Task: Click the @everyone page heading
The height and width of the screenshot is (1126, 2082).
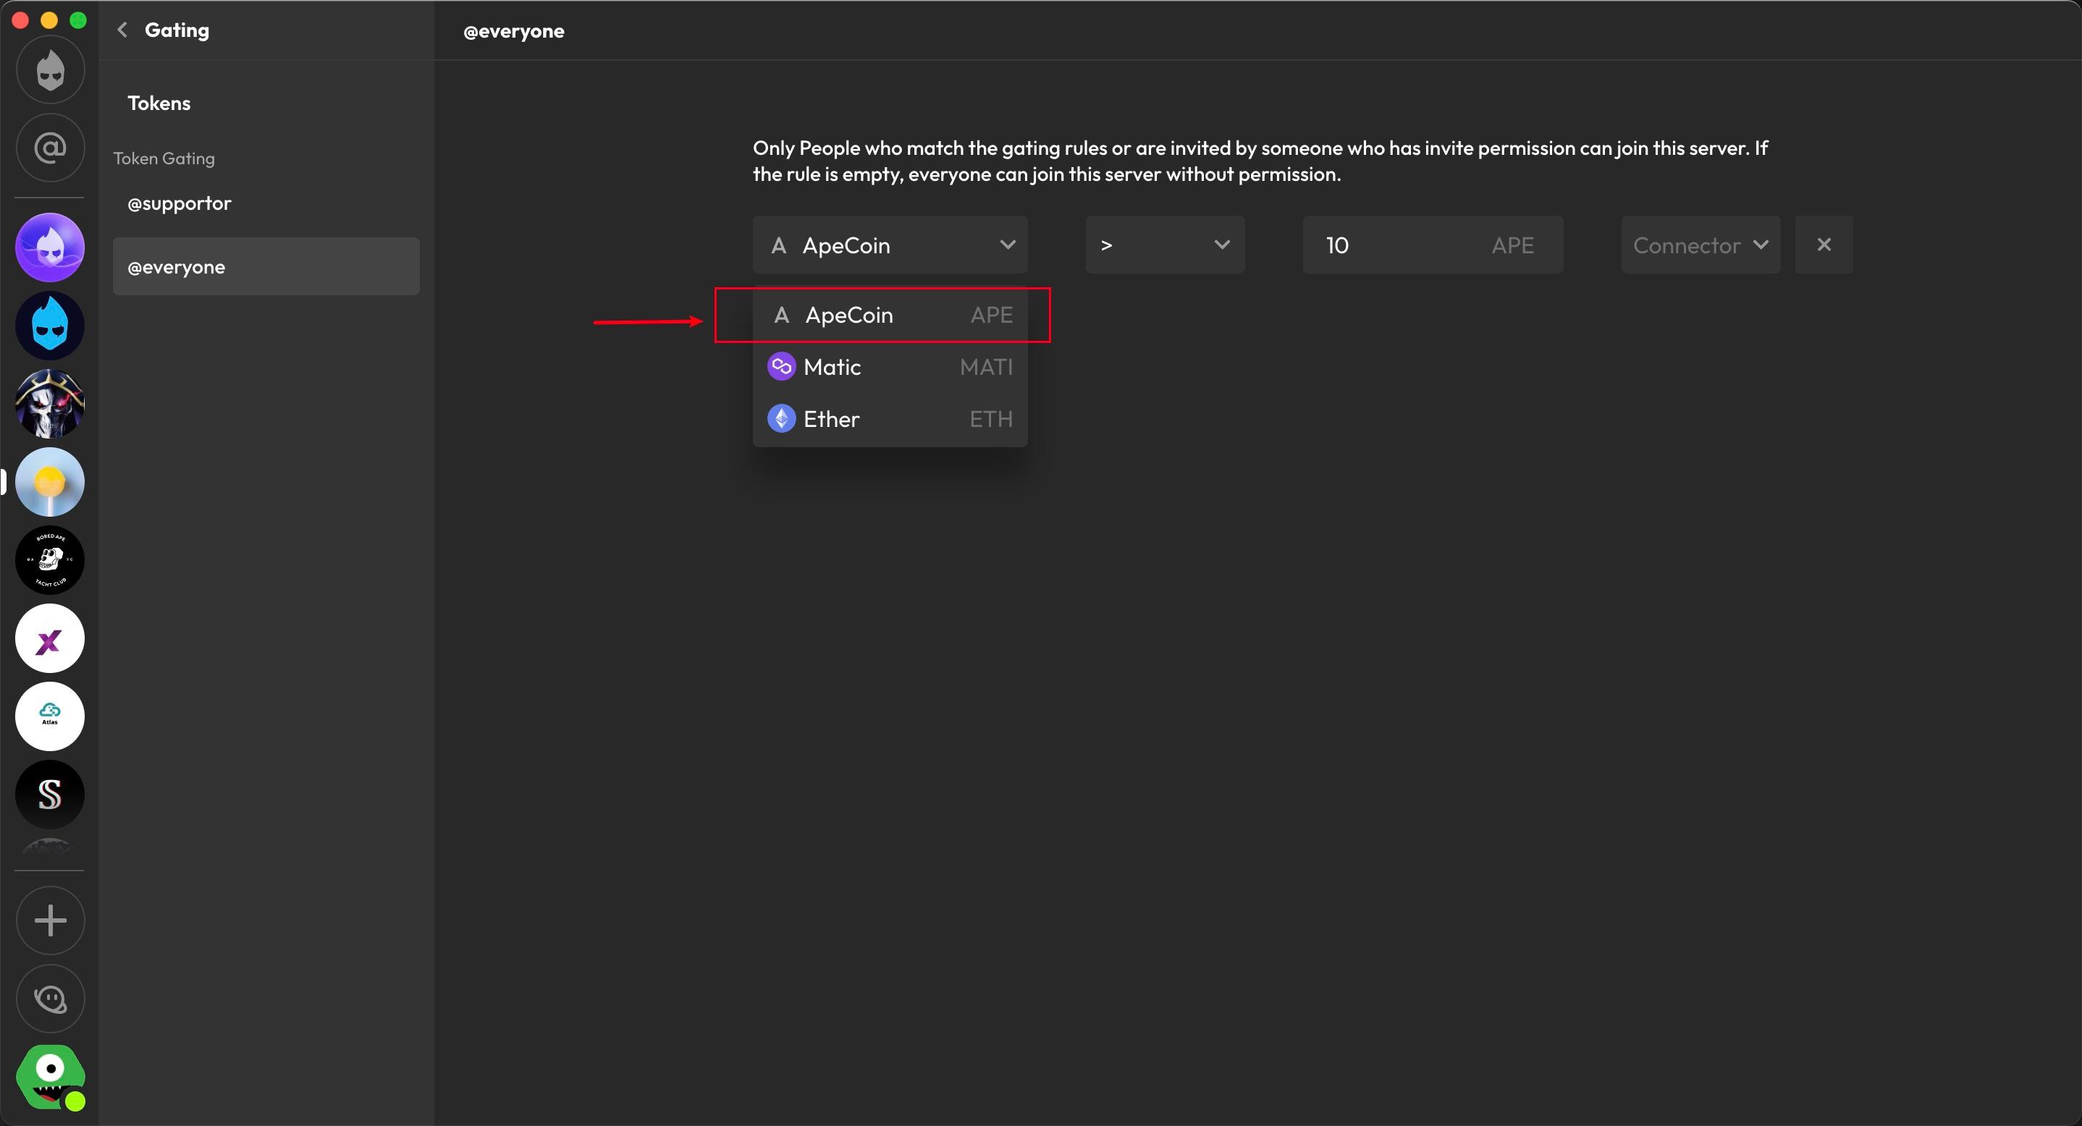Action: (514, 32)
